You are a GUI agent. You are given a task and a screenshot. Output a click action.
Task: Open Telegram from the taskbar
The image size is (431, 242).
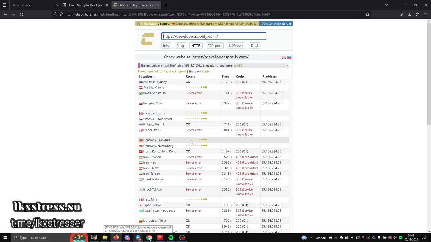(138, 238)
